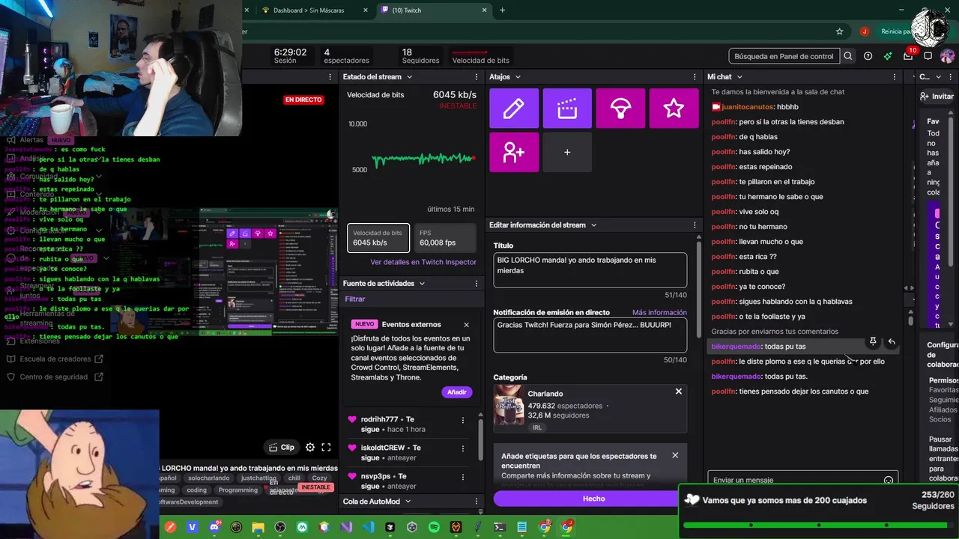Click the Hecho button

[x=593, y=499]
